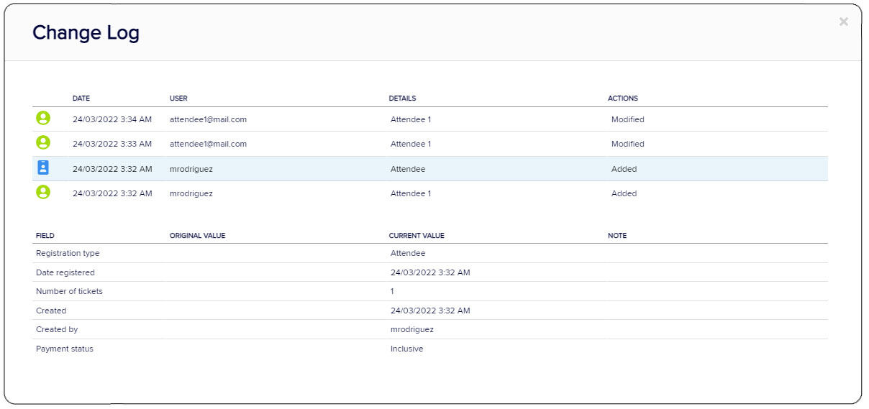Click the Date registered field label

point(65,272)
